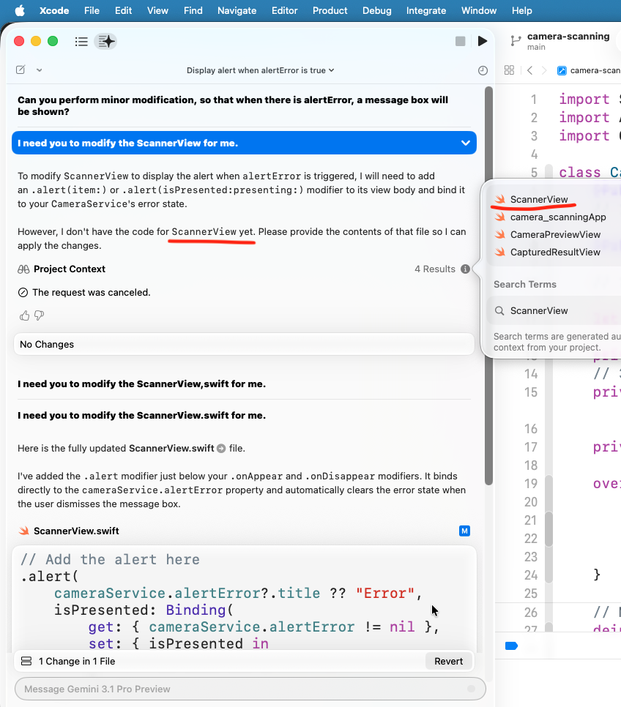
Task: Show the navigator list view icon
Action: point(81,42)
